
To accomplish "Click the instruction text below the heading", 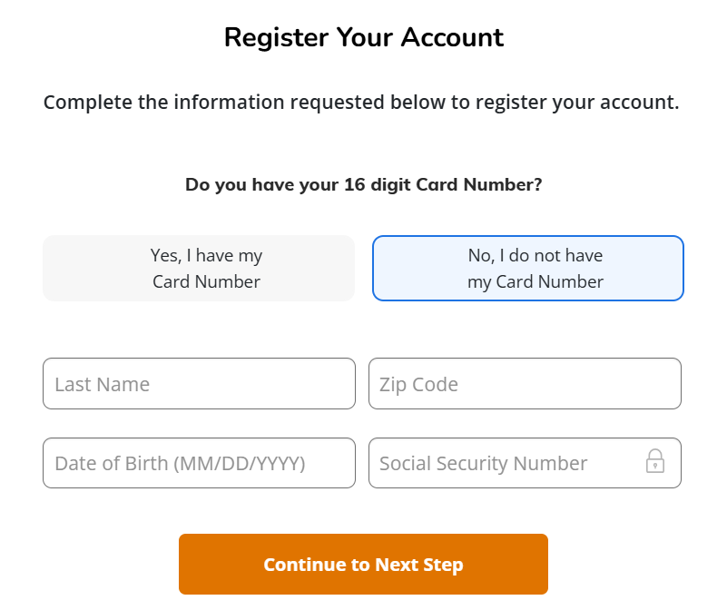I will [x=361, y=102].
